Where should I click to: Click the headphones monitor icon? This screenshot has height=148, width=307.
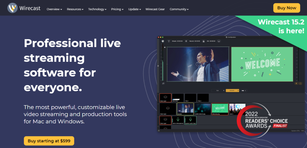pos(300,83)
